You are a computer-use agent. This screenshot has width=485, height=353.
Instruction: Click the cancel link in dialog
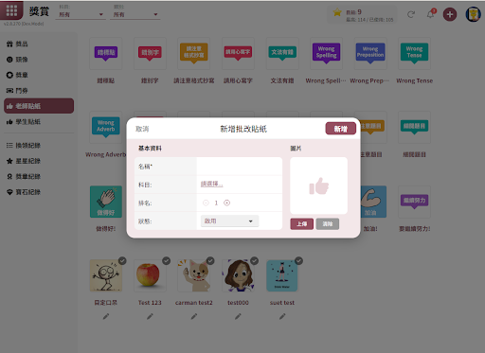point(142,129)
